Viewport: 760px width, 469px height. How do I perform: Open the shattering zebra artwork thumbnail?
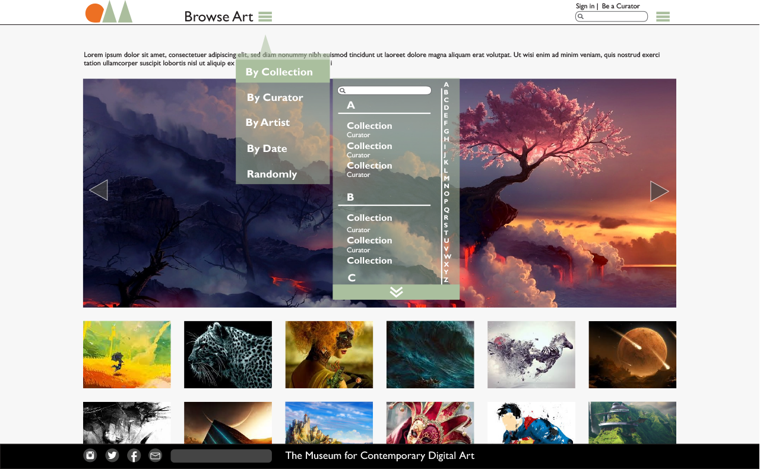[531, 354]
